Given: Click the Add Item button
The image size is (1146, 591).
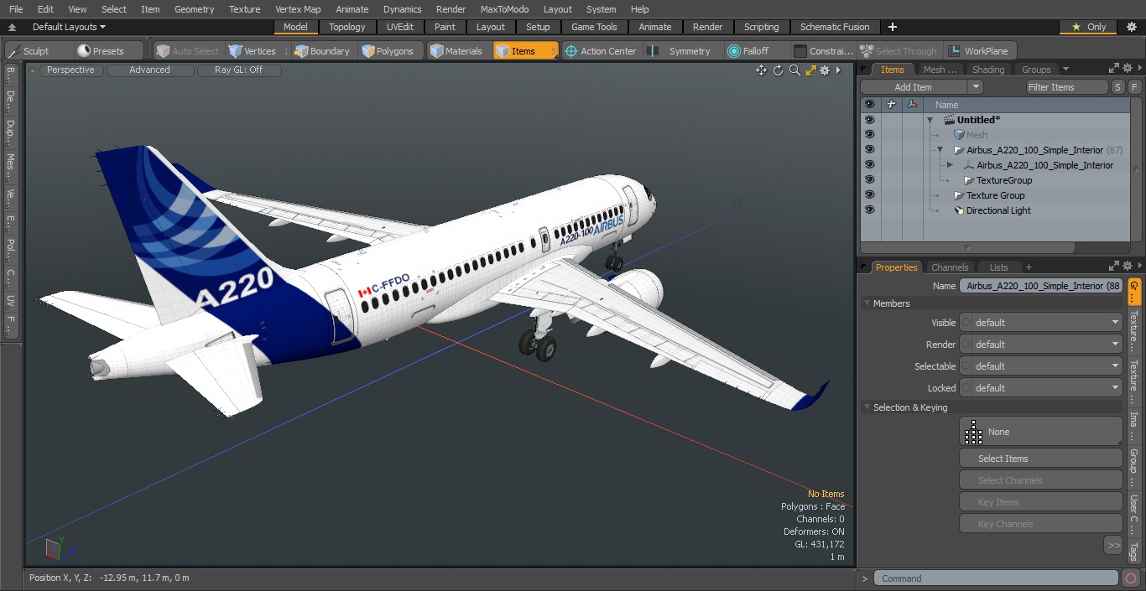Looking at the screenshot, I should click(x=913, y=87).
